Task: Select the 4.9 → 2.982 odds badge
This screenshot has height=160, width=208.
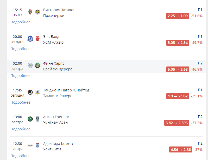Action: pos(178,96)
